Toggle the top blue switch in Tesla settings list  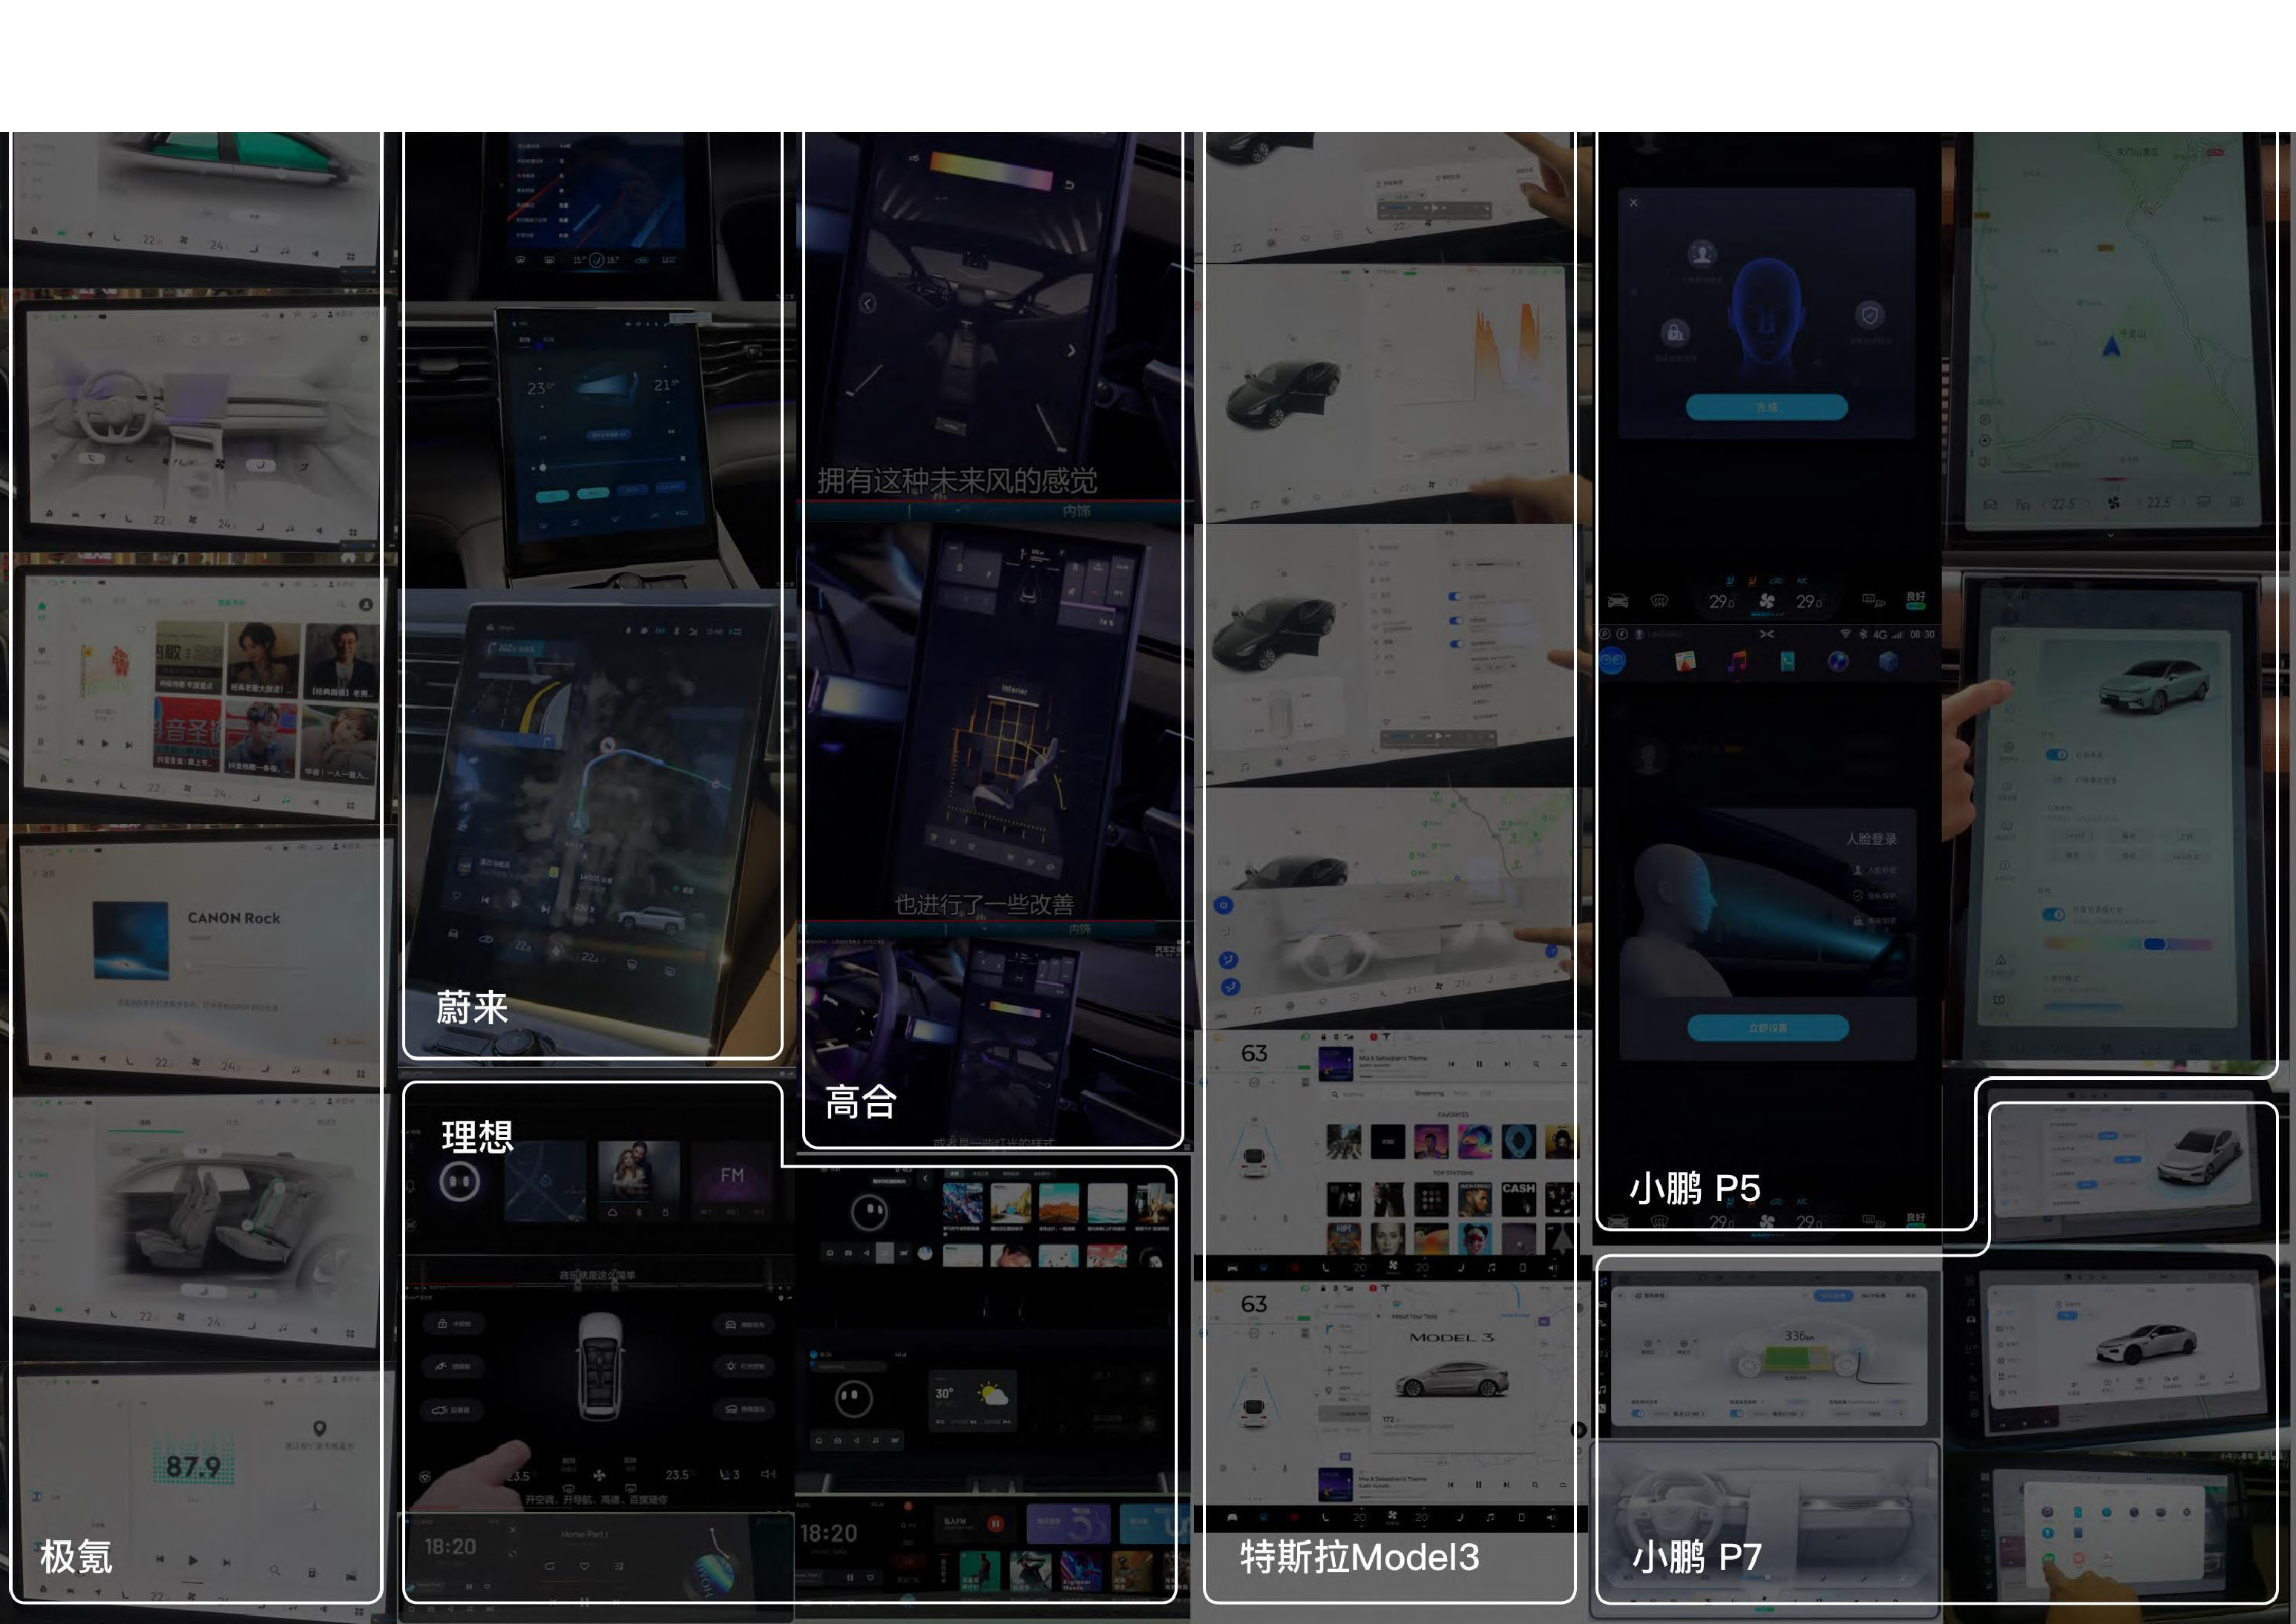[1454, 597]
